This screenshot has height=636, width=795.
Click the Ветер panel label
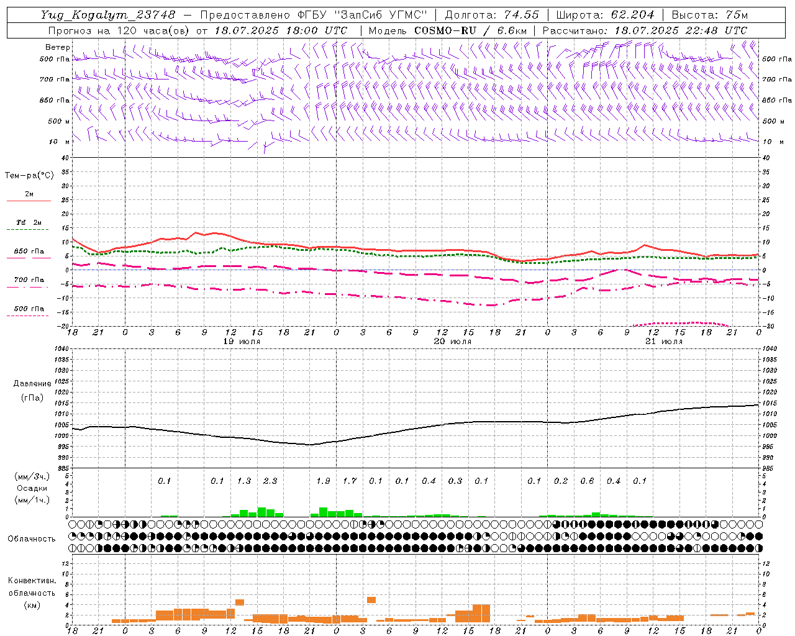coord(58,47)
